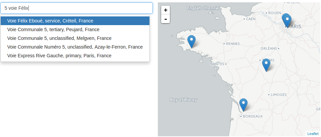Screen dimensions: 321x137
Task: Pick Voie Communale Numéro 5, Azay-le-Ferron
Action: [75, 47]
